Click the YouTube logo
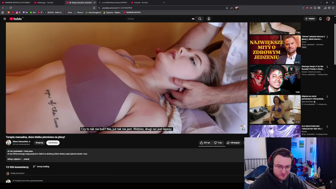Viewport: 336px width, 189px height. pyautogui.click(x=16, y=19)
